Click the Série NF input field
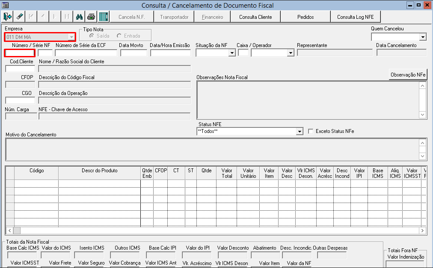 coord(45,53)
